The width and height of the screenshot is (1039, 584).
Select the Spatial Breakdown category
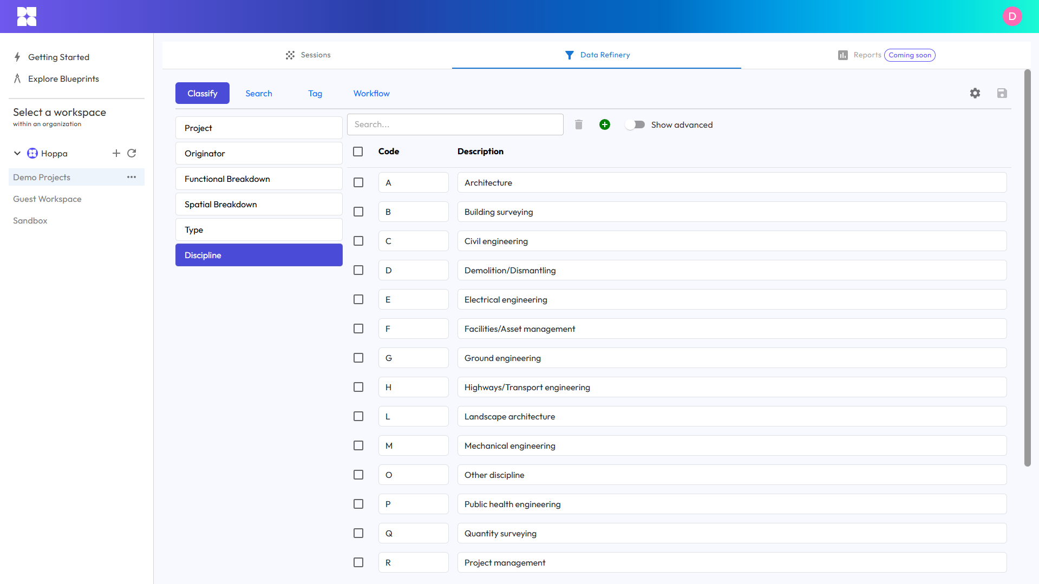click(259, 204)
